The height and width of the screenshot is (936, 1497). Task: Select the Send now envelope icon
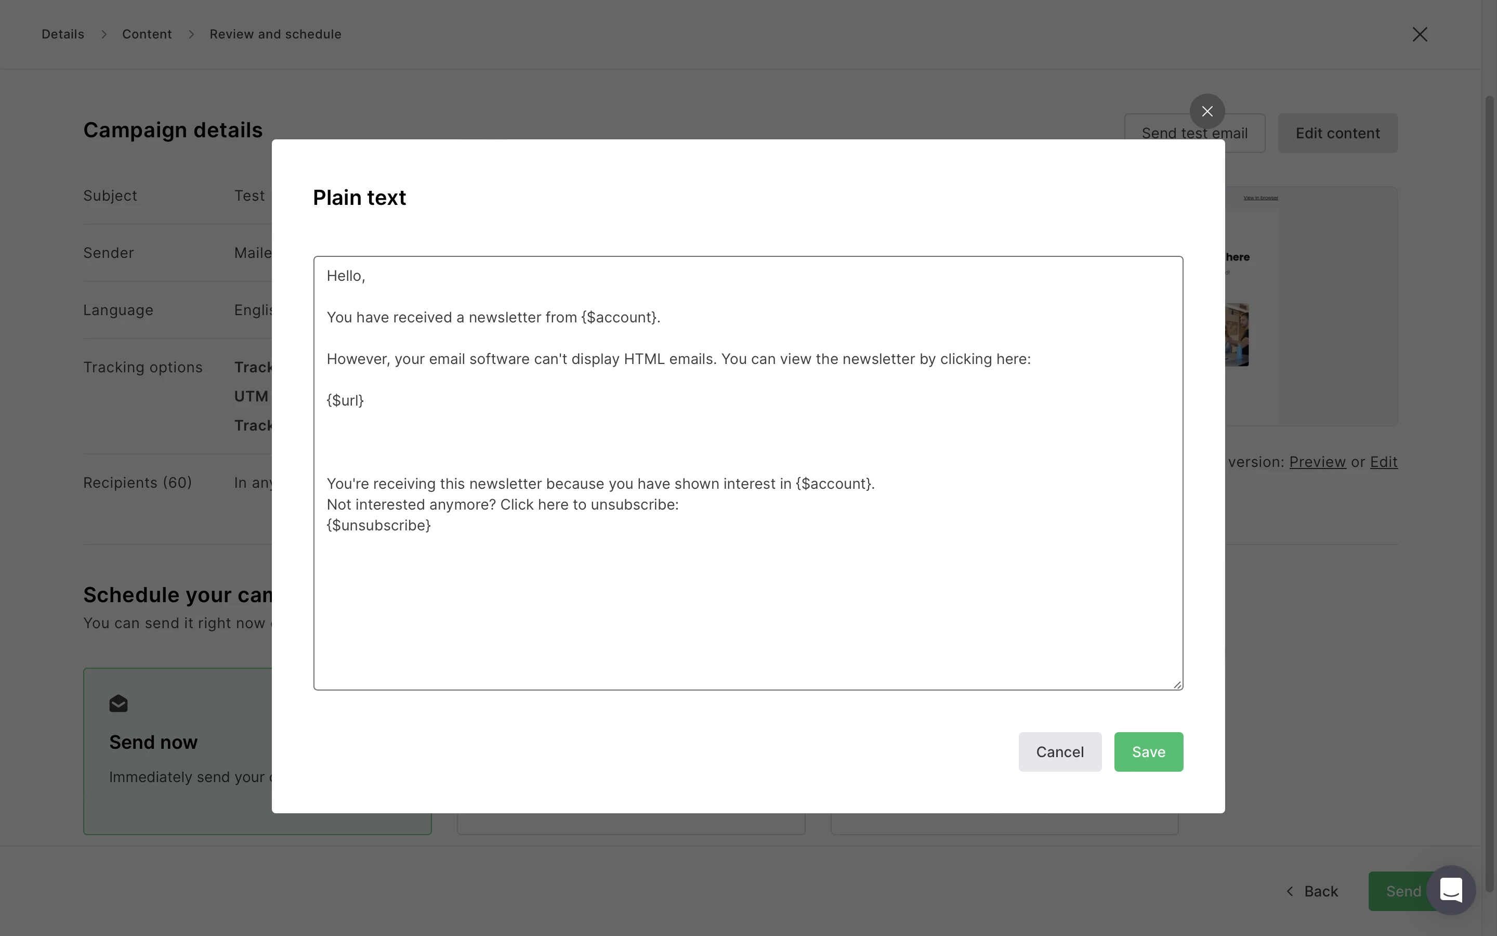[118, 704]
